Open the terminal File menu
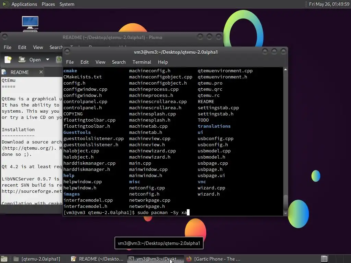351x263 pixels. (x=70, y=62)
